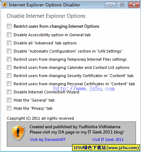Screen dimensions: 141x152
Task: Minimize the Options Disabler window
Action: 110,5
